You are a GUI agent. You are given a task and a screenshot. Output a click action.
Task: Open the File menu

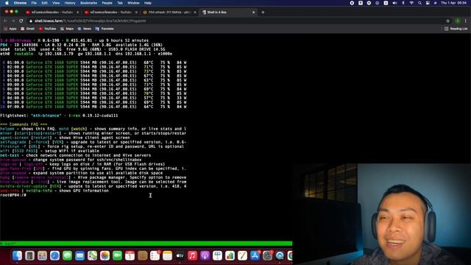34,3
